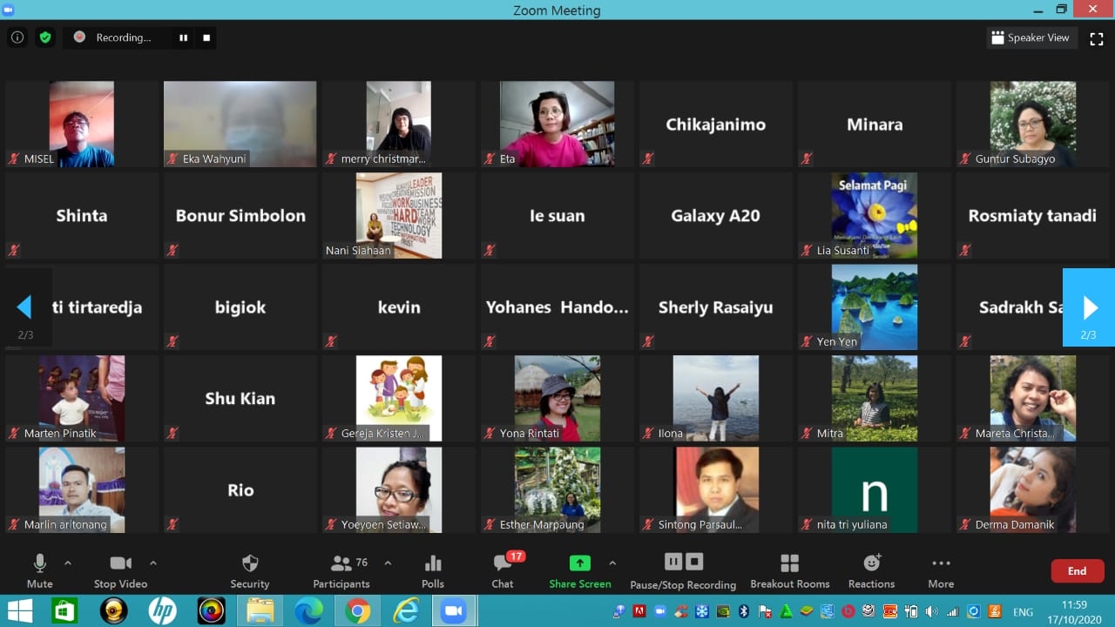Open the Reactions emoji menu
Screen dimensions: 1115x627
pos(871,570)
